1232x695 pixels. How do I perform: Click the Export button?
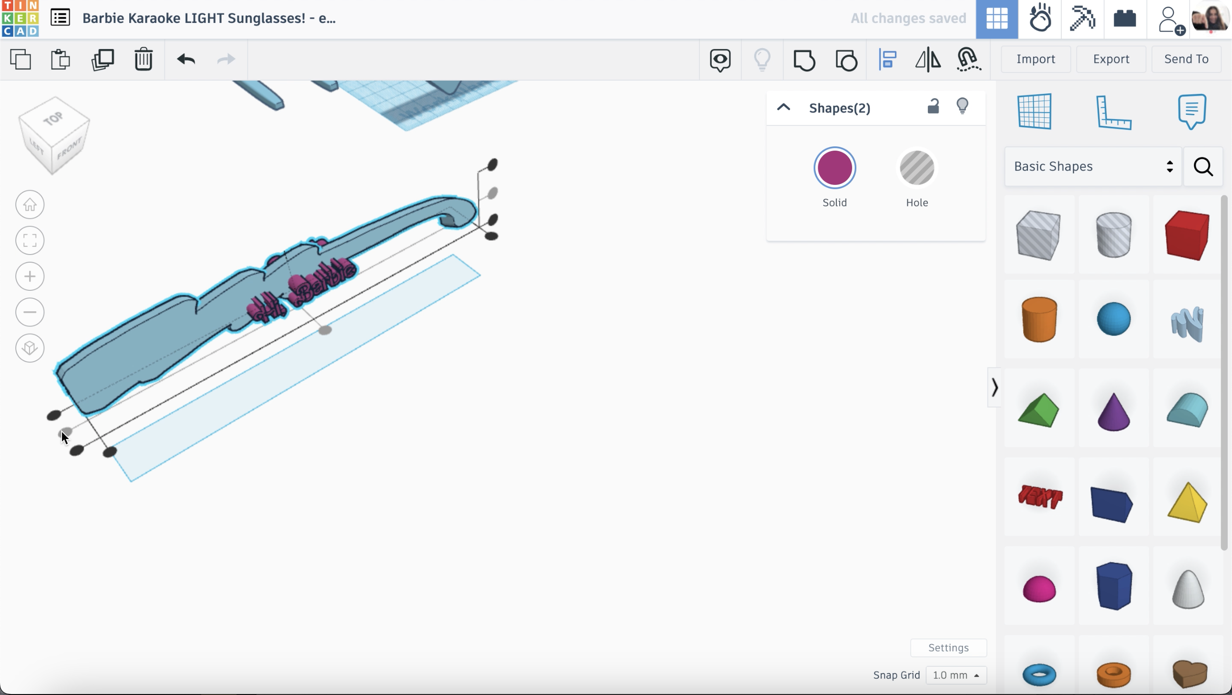tap(1110, 59)
